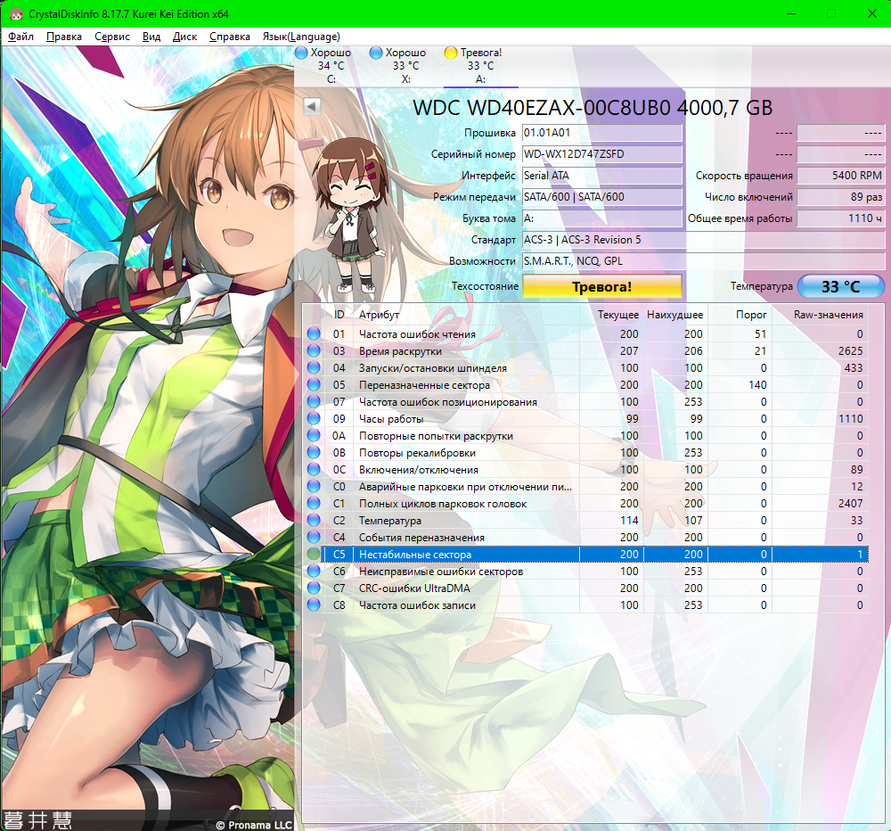Click status icon for Переназначенные сектора

[x=314, y=384]
